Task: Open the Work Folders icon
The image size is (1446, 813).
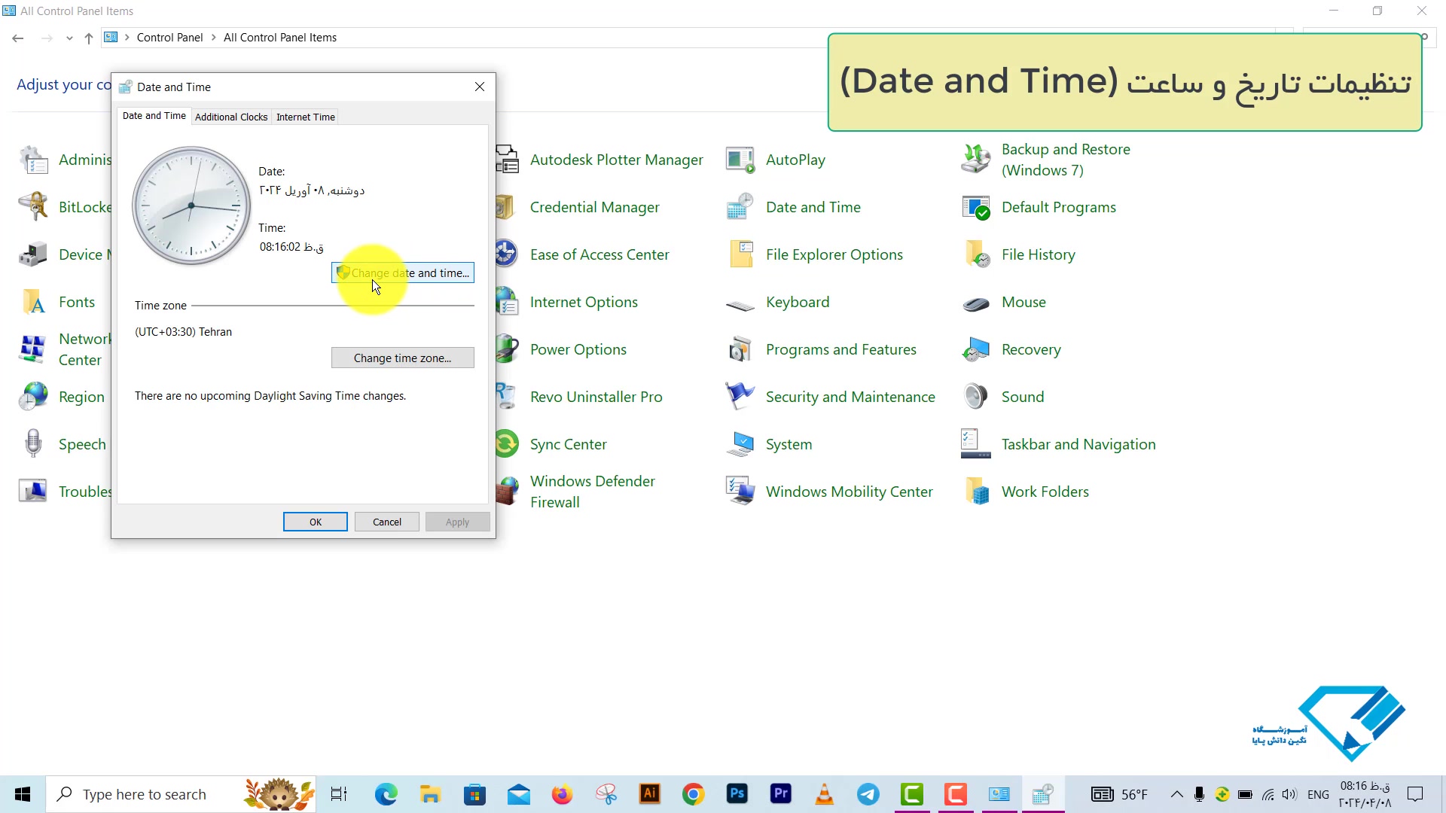Action: (x=976, y=492)
